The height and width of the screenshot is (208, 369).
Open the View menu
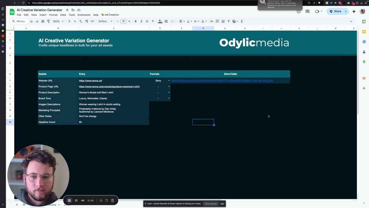(x=34, y=15)
